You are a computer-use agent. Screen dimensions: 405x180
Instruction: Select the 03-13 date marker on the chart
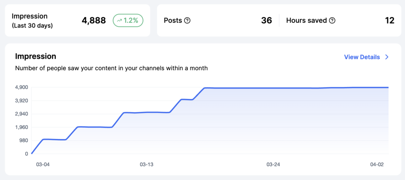pos(146,164)
